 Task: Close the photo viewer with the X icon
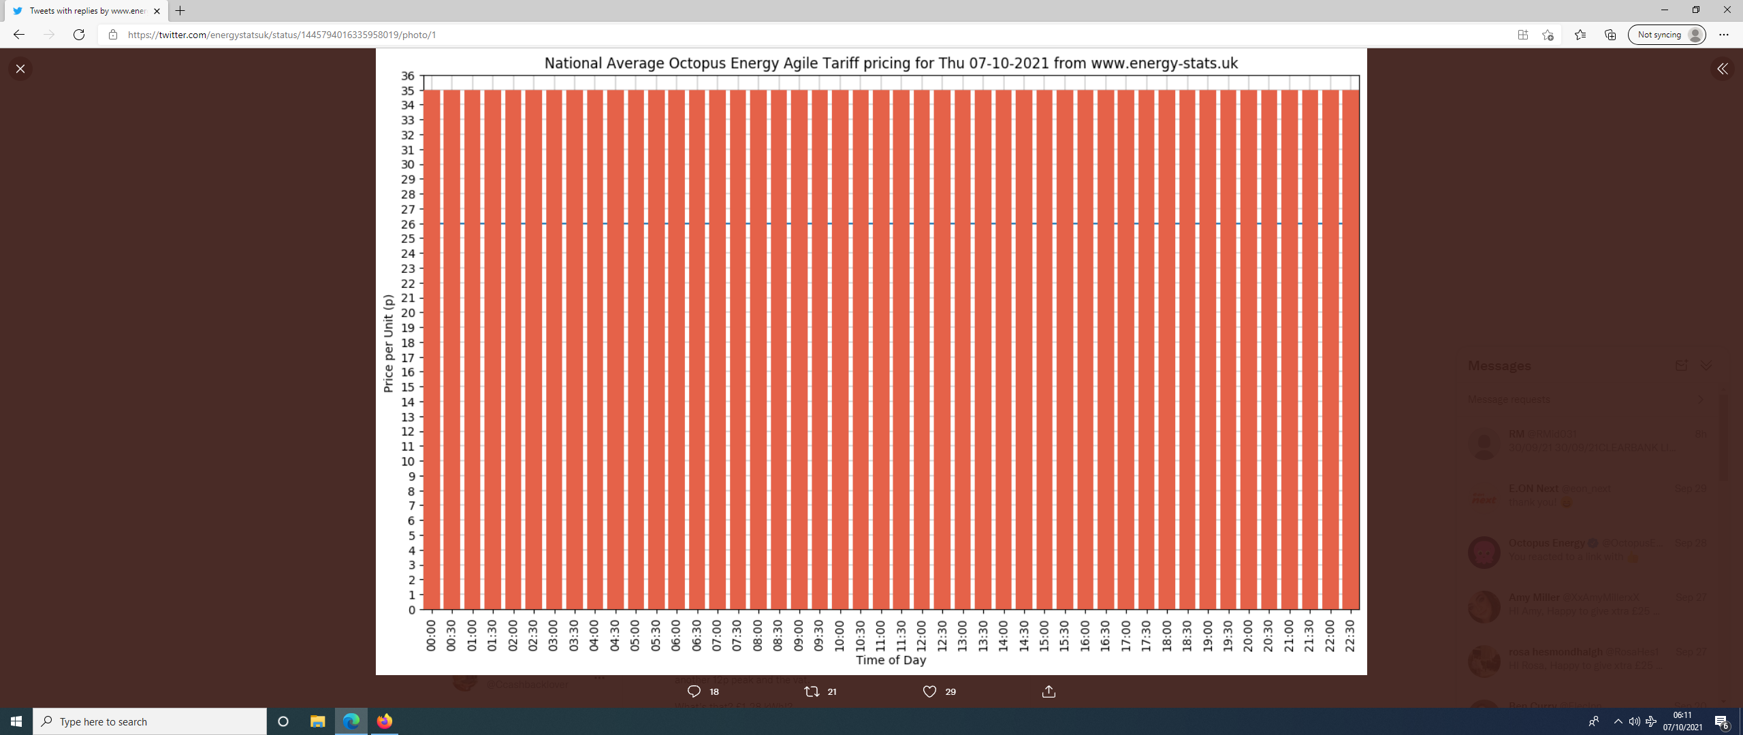point(20,69)
